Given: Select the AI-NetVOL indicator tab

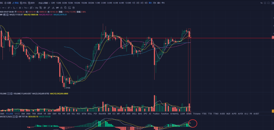Looking at the screenshot, I should [x=174, y=114].
